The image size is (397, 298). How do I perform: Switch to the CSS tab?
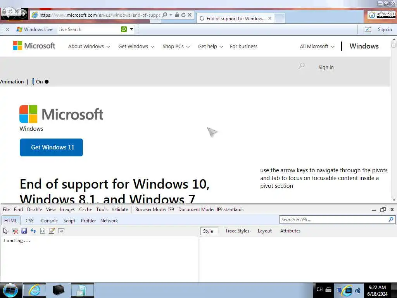[29, 221]
